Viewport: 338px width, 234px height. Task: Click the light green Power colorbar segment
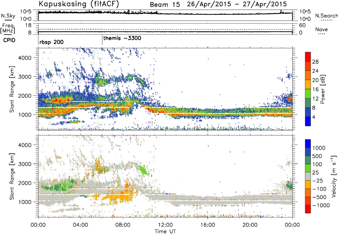tap(308, 94)
